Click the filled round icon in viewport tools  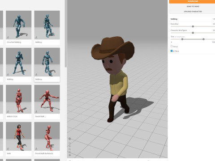coord(70,139)
